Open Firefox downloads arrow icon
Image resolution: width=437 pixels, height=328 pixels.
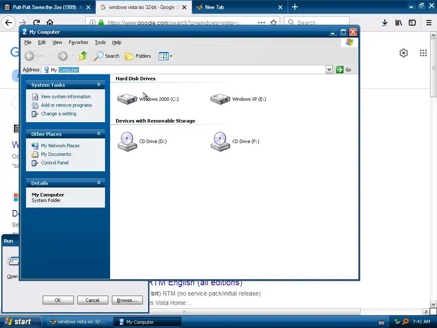[385, 23]
